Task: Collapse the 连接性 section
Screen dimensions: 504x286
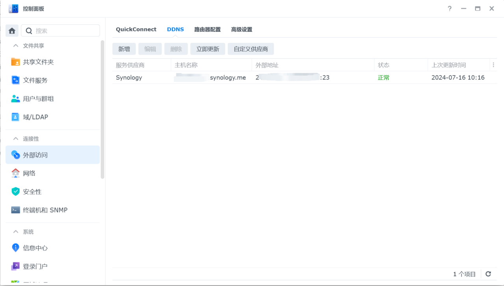Action: click(16, 139)
